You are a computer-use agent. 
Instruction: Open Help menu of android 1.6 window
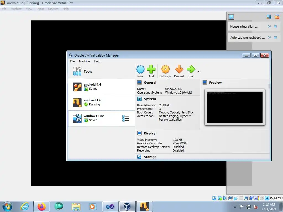65,9
